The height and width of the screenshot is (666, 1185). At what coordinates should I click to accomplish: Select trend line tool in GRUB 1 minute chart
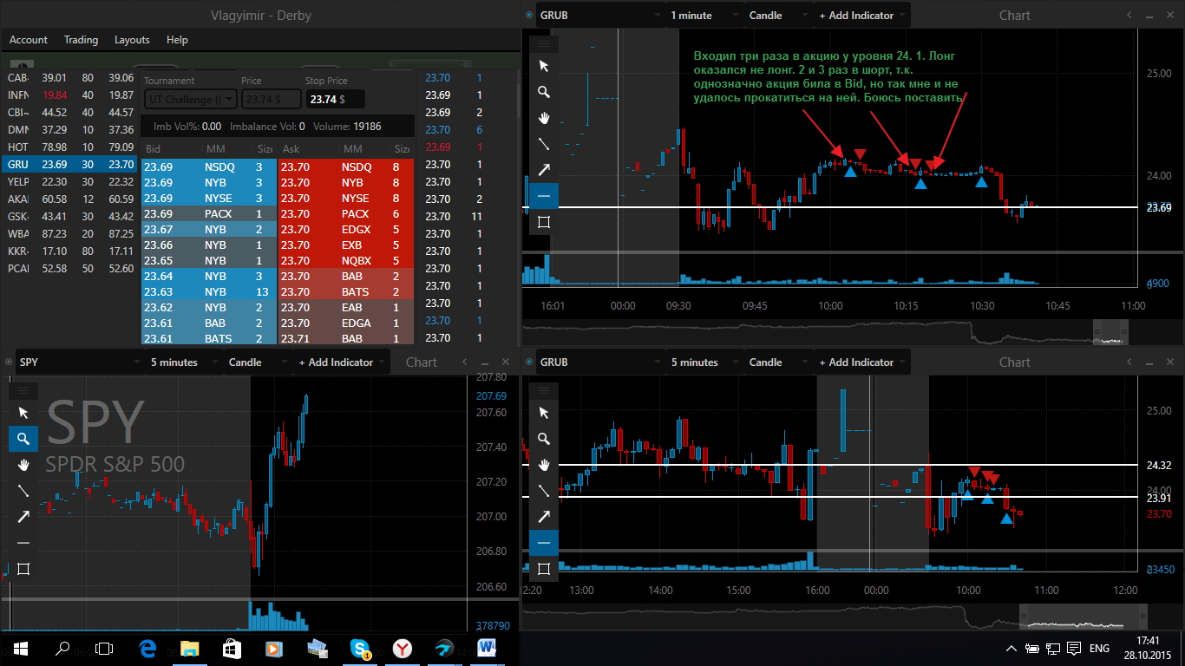click(544, 144)
